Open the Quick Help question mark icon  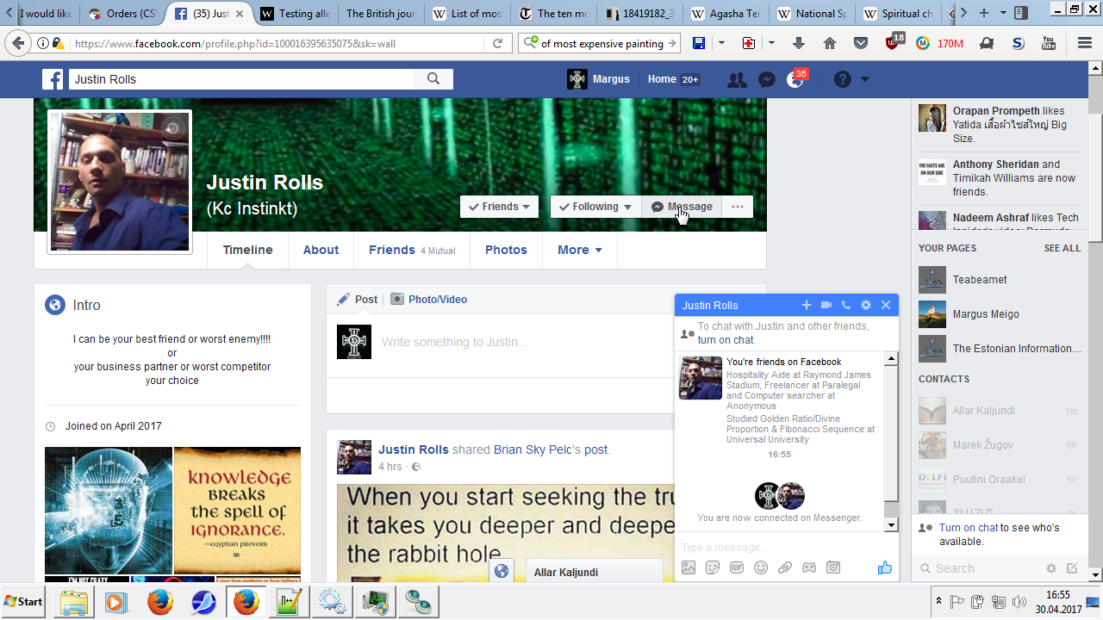click(x=843, y=79)
